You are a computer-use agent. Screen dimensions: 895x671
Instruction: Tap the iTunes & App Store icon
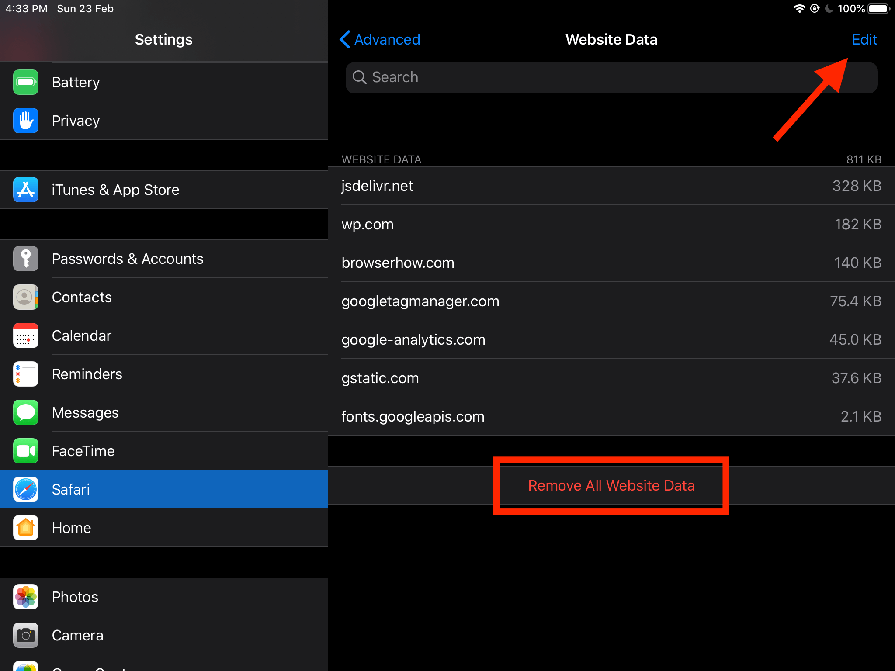[x=26, y=190]
